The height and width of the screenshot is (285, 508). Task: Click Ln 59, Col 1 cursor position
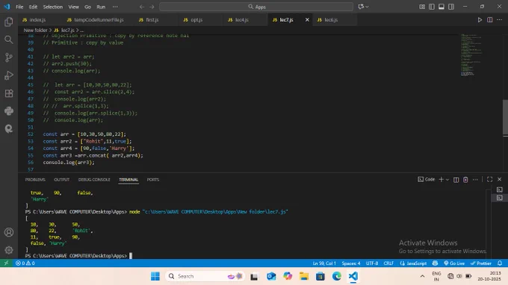324,263
